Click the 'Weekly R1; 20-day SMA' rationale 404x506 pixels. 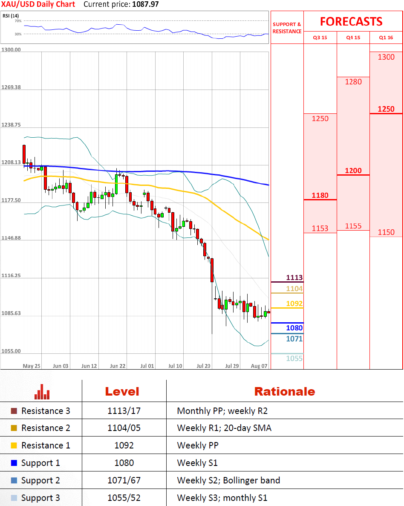(224, 428)
